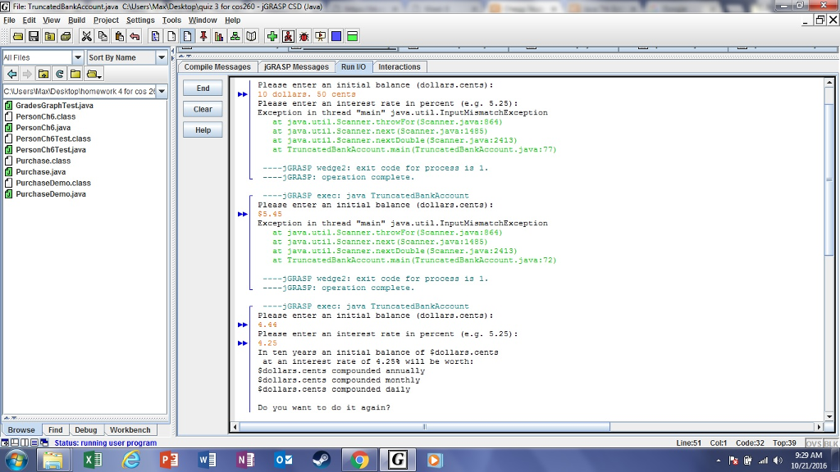This screenshot has width=840, height=472.
Task: Click the Open File folder icon in toolbar
Action: coord(18,36)
